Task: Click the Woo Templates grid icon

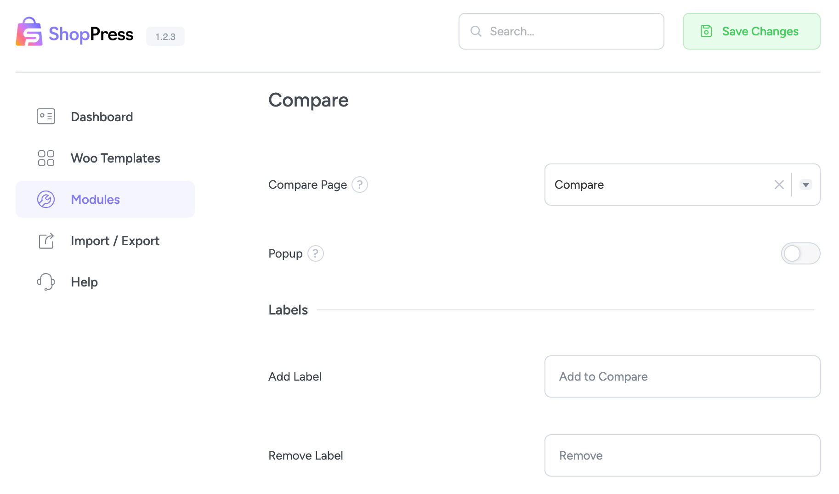Action: [45, 158]
